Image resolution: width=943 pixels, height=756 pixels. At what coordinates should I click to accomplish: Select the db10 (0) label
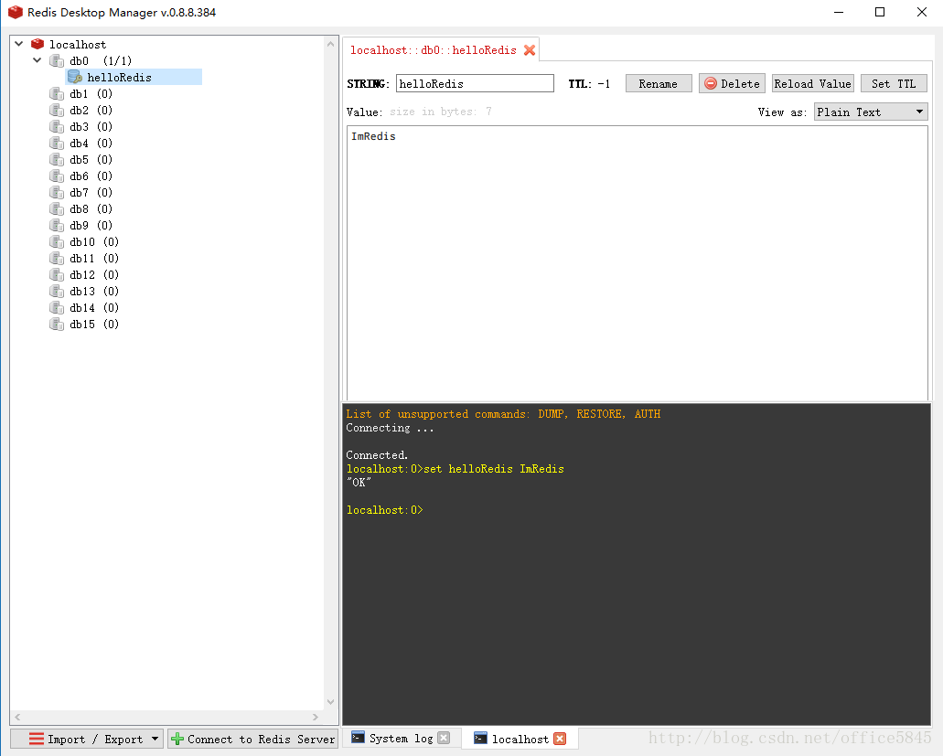pyautogui.click(x=94, y=241)
